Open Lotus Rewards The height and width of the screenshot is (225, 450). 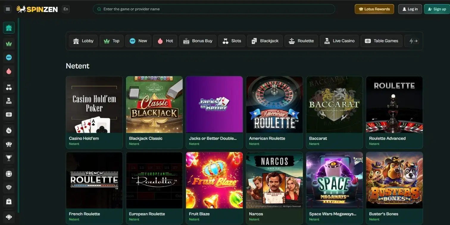pyautogui.click(x=374, y=9)
